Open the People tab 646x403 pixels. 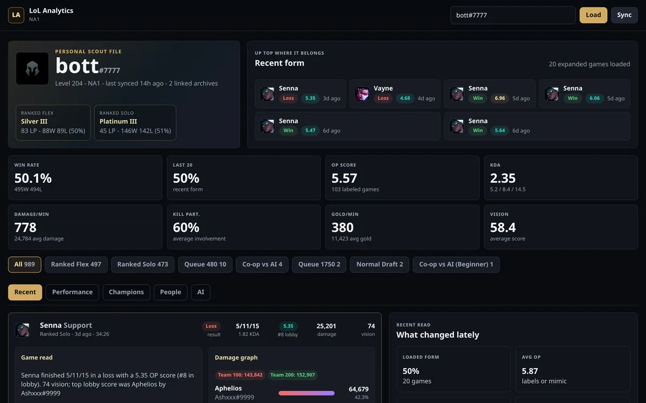(171, 292)
